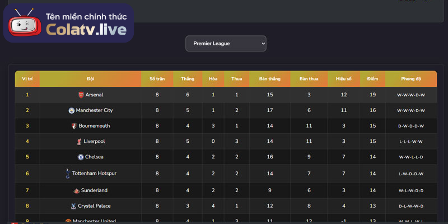Click the Tottenham Hotspur club crest
The width and height of the screenshot is (448, 224).
(x=68, y=174)
